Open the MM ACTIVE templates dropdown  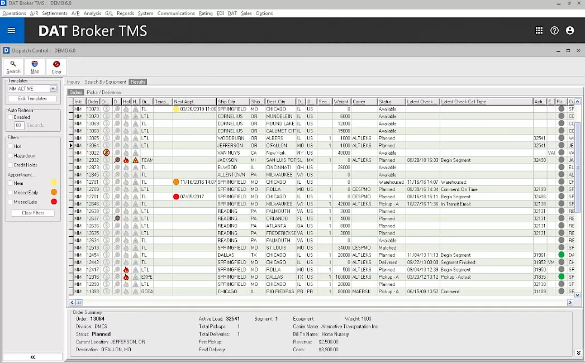53,88
